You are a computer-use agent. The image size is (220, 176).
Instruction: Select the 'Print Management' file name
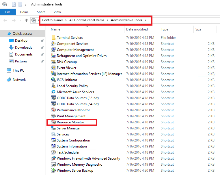click(71, 116)
